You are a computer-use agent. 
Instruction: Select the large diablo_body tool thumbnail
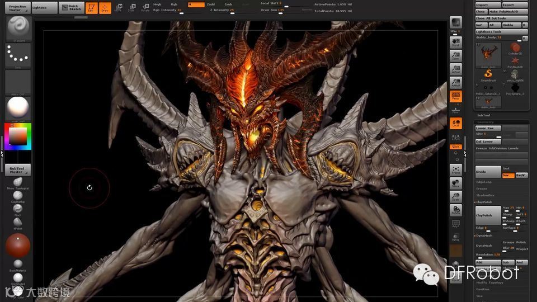(x=488, y=55)
